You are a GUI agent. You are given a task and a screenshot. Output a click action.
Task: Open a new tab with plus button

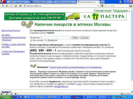pyautogui.click(x=102, y=2)
